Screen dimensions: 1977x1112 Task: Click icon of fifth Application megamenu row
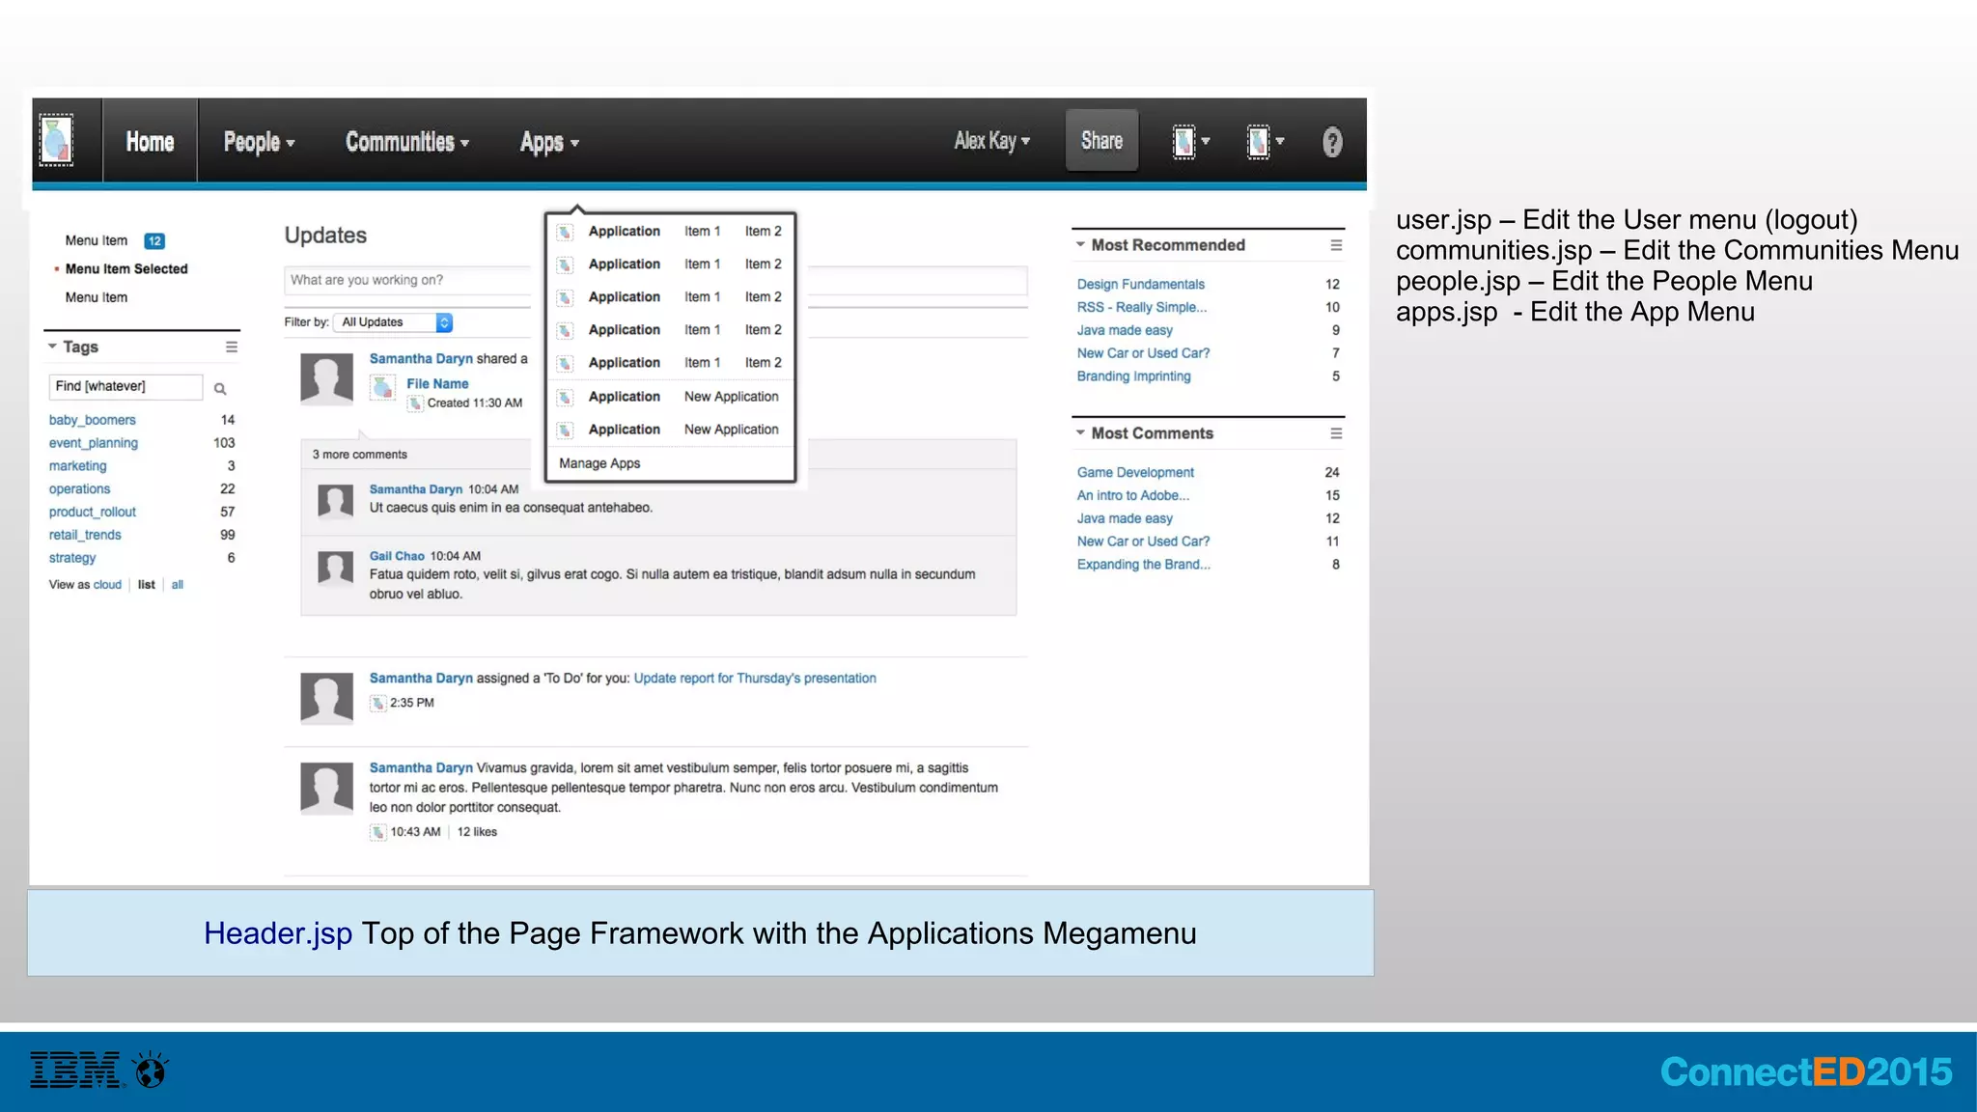566,363
